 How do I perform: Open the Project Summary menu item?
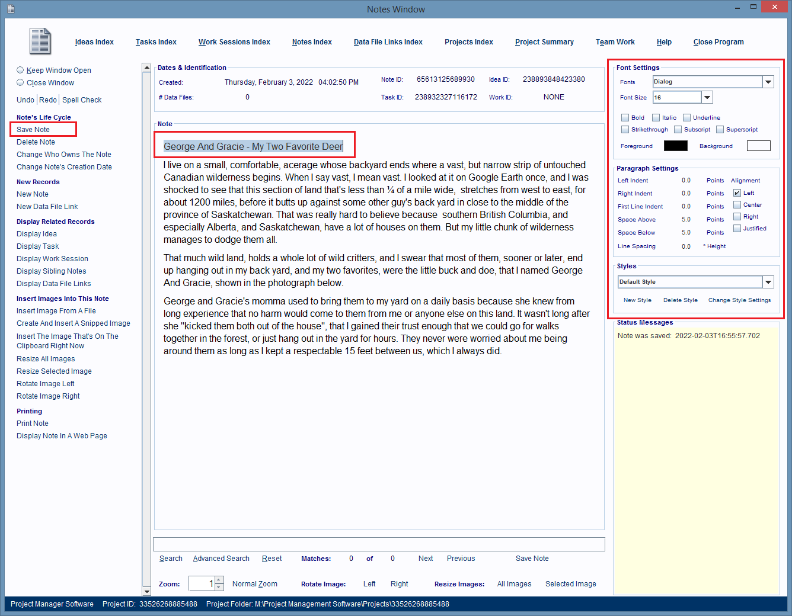tap(544, 42)
